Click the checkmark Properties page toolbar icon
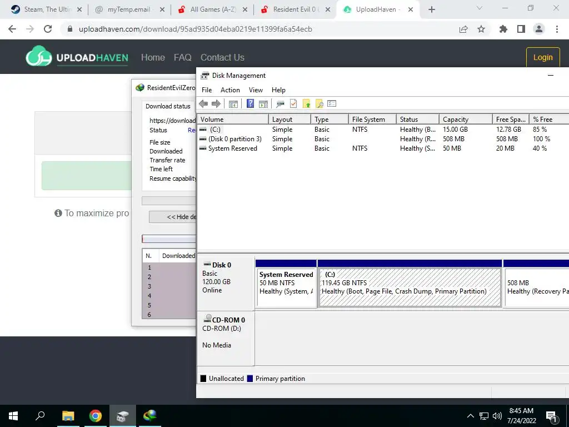The width and height of the screenshot is (569, 427). coord(293,104)
